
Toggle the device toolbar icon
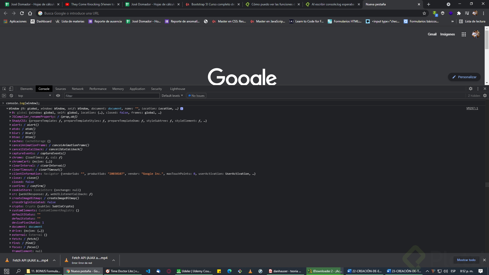click(x=11, y=89)
